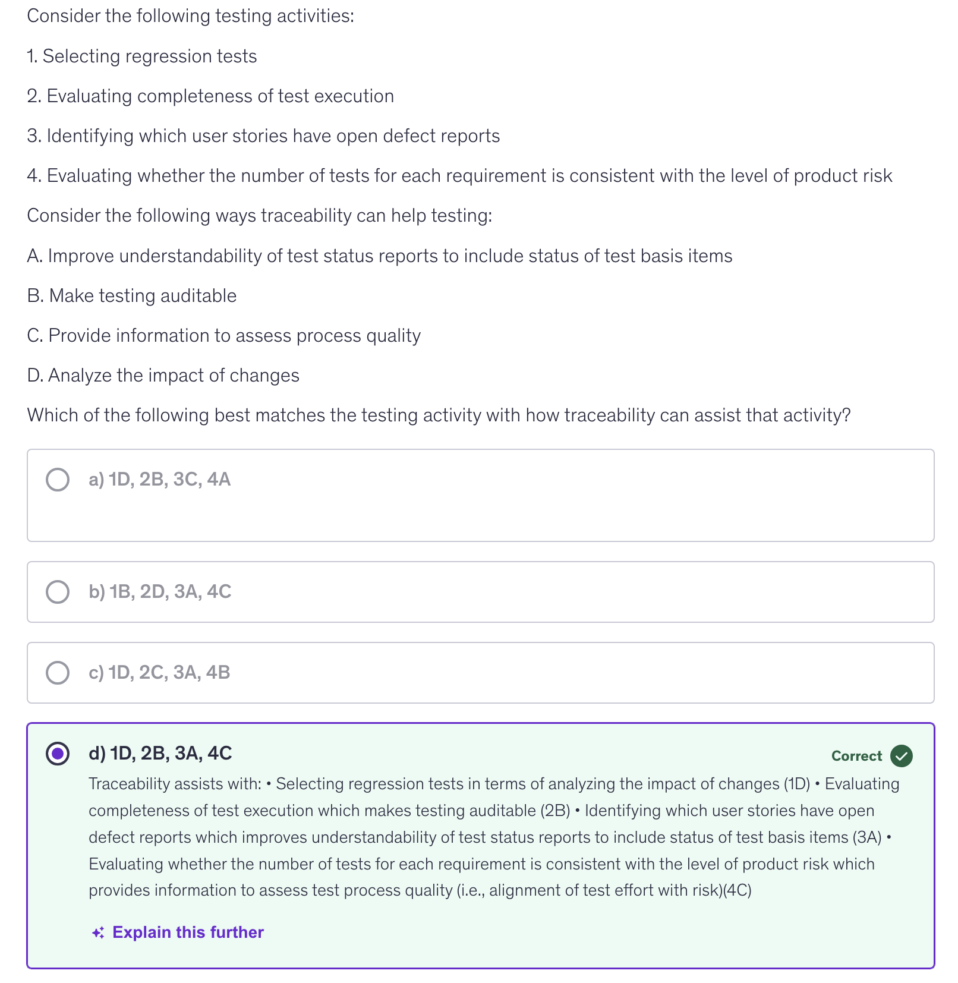
Task: Click answer text "b) 1B, 2D, 3A, 4C"
Action: pyautogui.click(x=160, y=592)
